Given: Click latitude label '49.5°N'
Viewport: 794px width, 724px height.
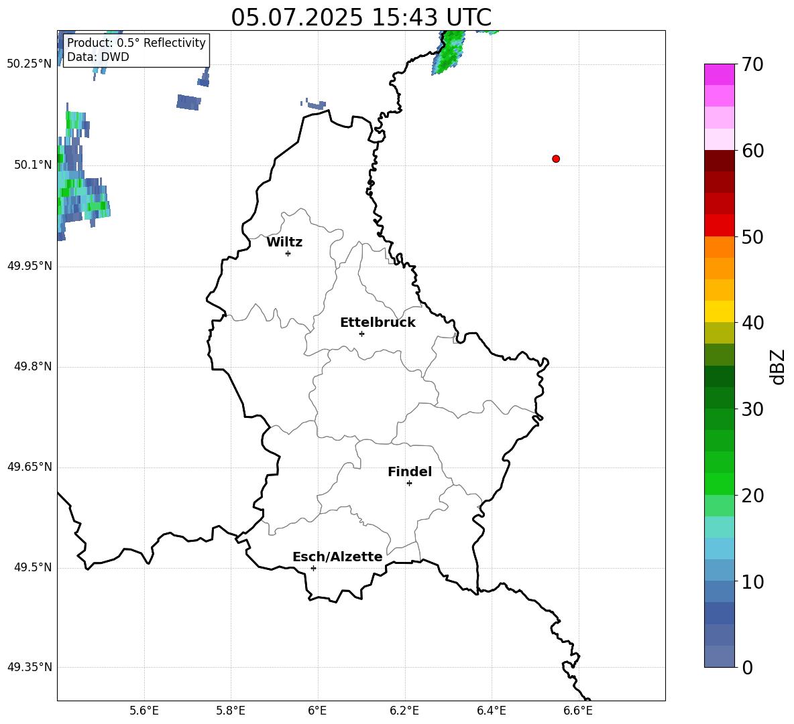Looking at the screenshot, I should point(33,567).
